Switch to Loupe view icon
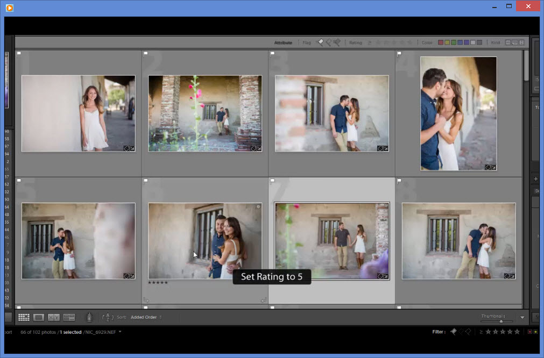 point(39,317)
